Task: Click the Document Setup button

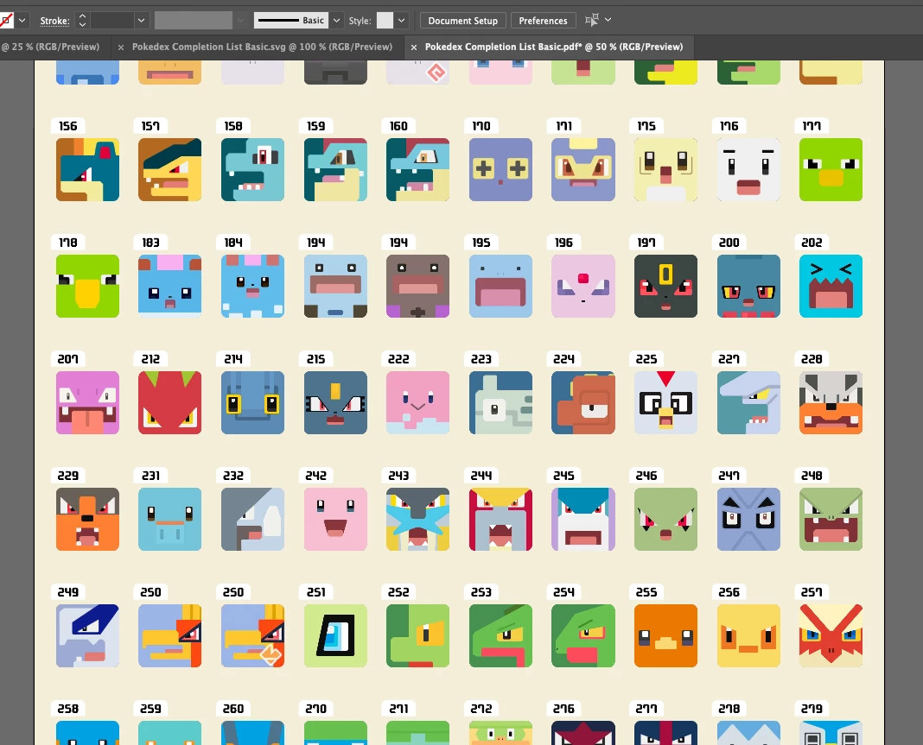Action: 462,21
